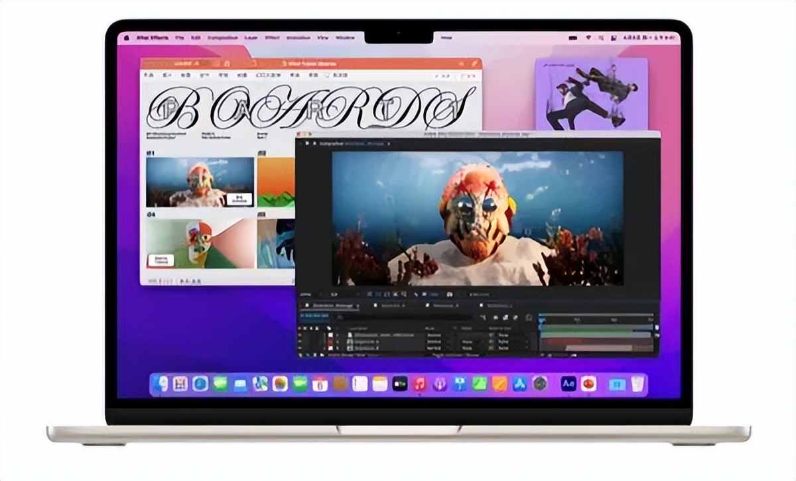Screen dimensions: 796x481
Task: Click the blue timecode in the timeline panel
Action: (x=314, y=316)
